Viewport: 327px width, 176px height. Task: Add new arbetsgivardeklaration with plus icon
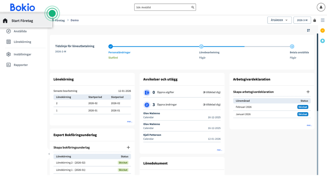click(308, 92)
